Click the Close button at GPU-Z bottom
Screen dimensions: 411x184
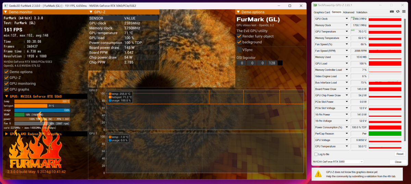[x=398, y=162]
